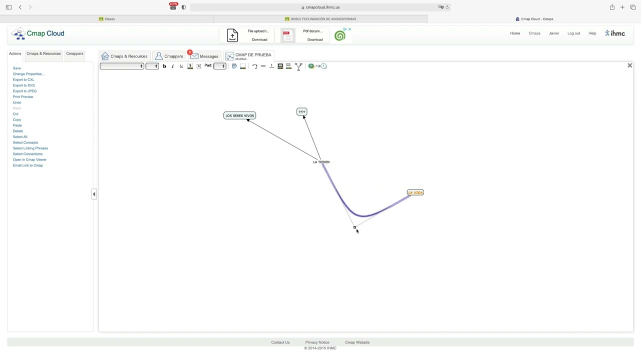
Task: Switch to the Cmaps & Resources main tab
Action: point(125,56)
